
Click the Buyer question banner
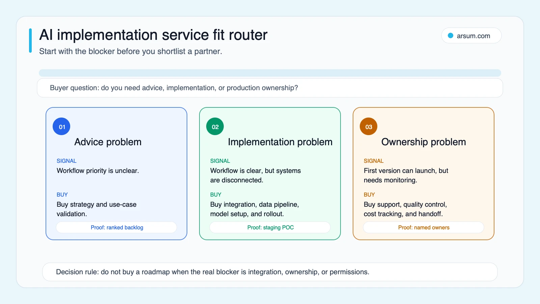pos(270,88)
